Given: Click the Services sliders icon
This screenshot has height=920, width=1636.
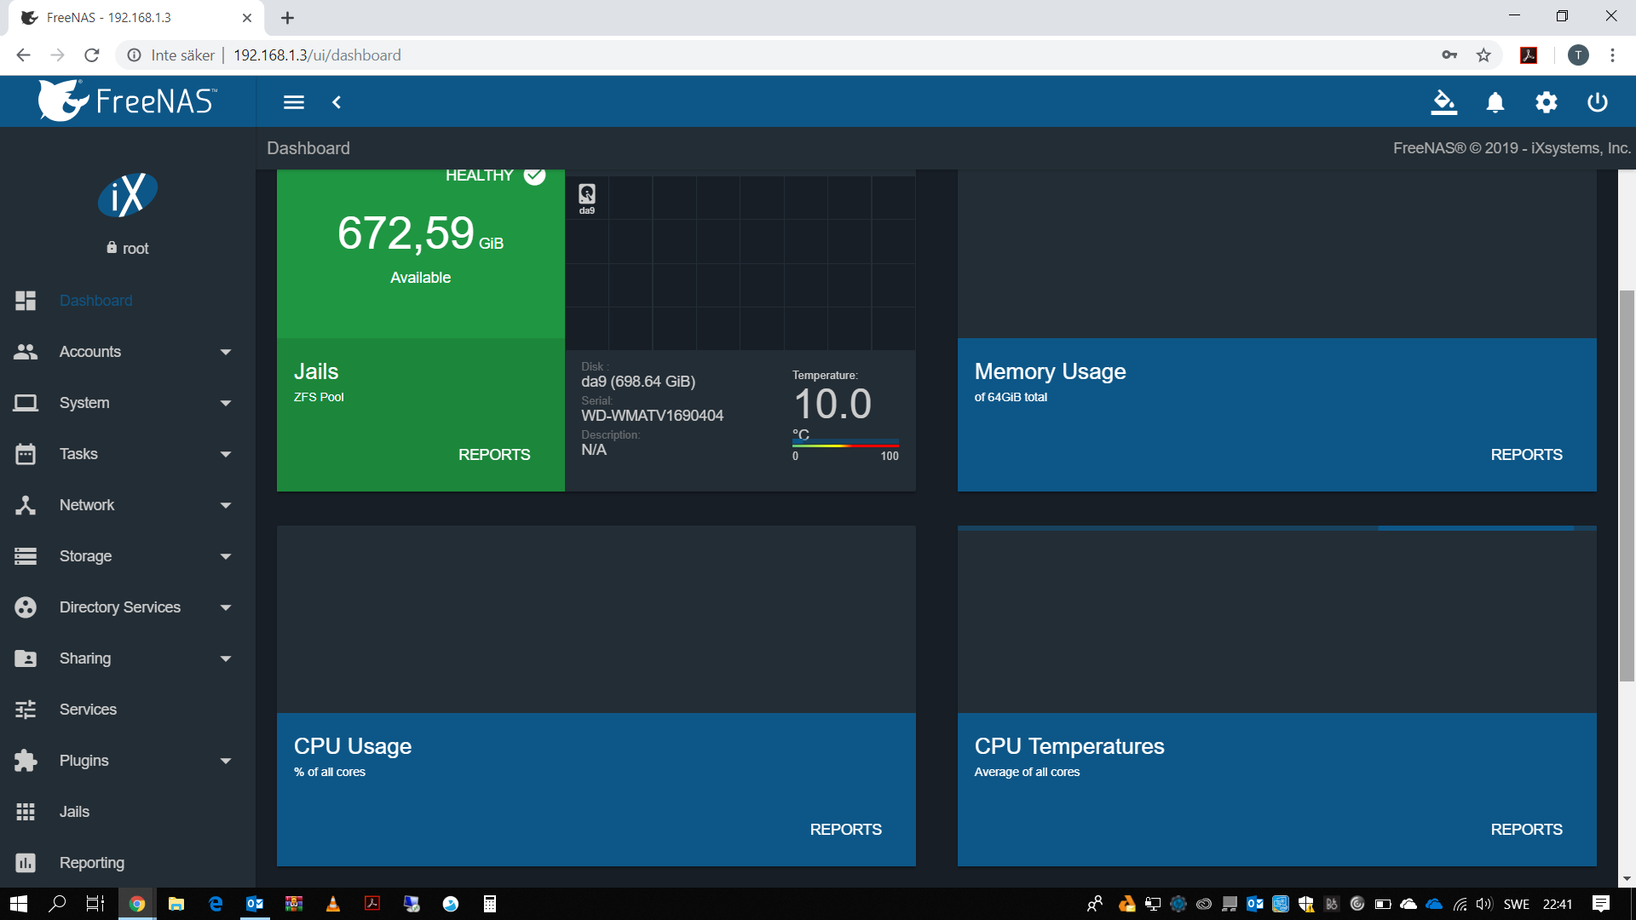Looking at the screenshot, I should coord(26,710).
